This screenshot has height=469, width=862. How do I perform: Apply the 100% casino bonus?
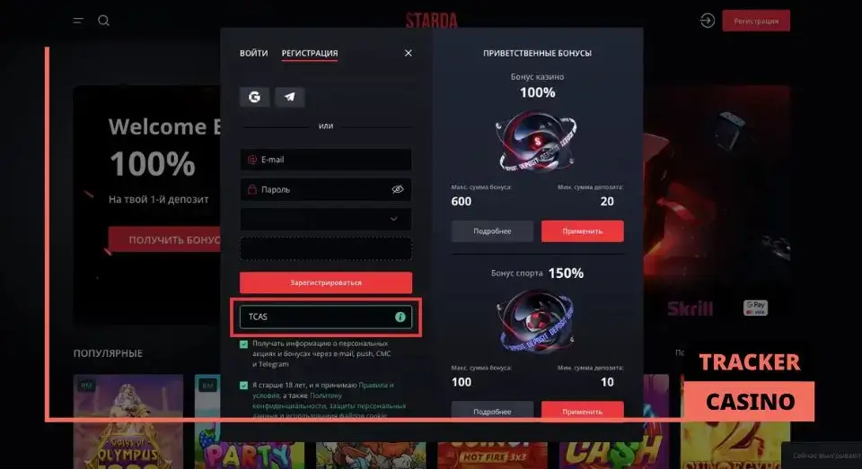point(582,231)
